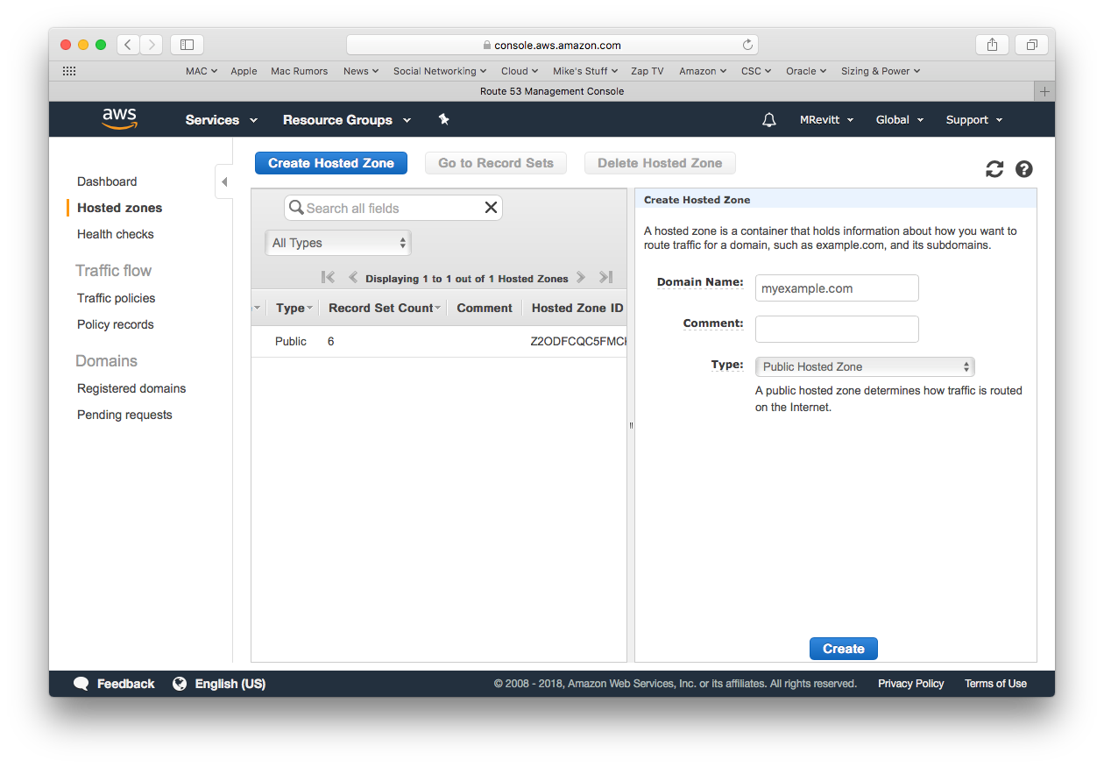
Task: Show all tabs overview button
Action: [1031, 45]
